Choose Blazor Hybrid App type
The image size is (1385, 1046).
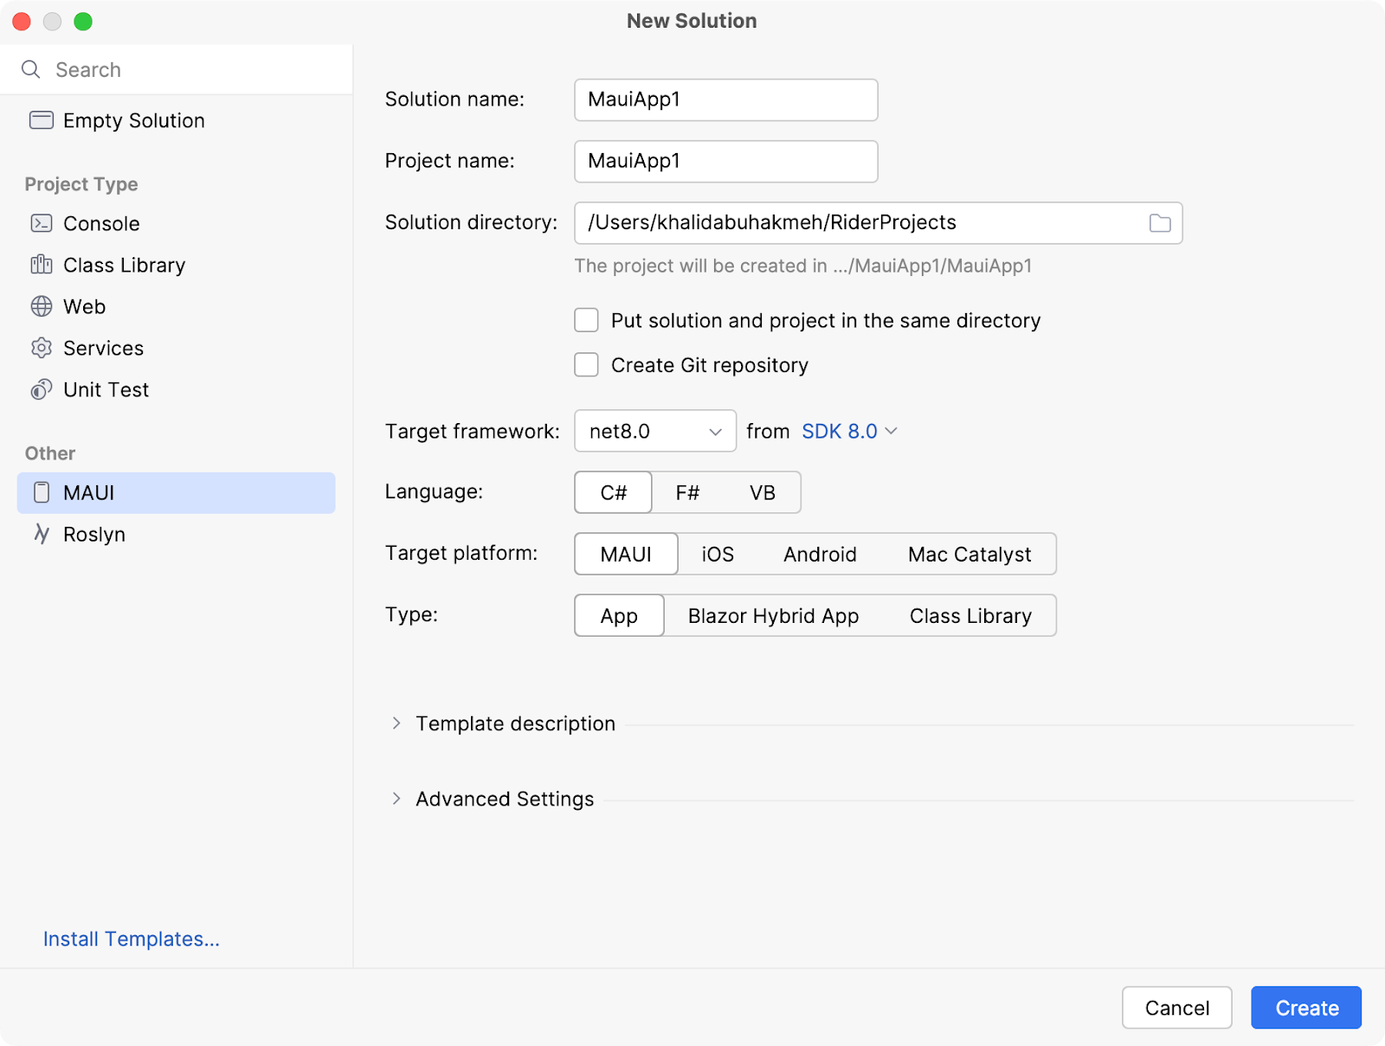pyautogui.click(x=773, y=615)
